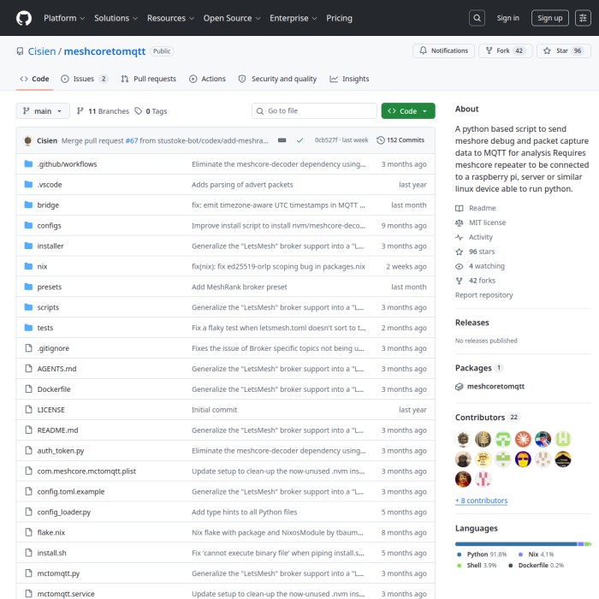The image size is (599, 599).
Task: Open 11 Branches list
Action: [103, 111]
